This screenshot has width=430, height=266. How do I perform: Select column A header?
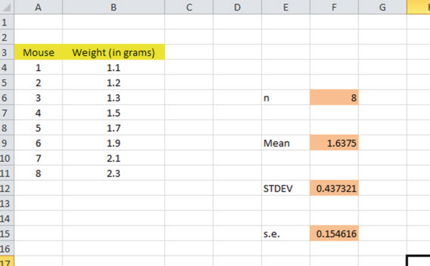click(38, 7)
